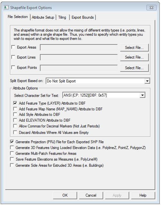Tick the Export Lines checkbox

[x=13, y=57]
